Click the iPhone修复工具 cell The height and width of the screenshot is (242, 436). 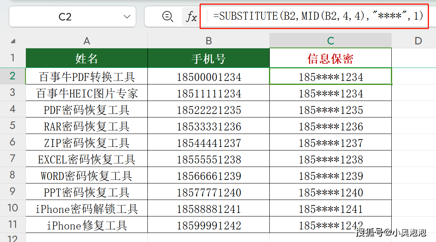coord(87,225)
